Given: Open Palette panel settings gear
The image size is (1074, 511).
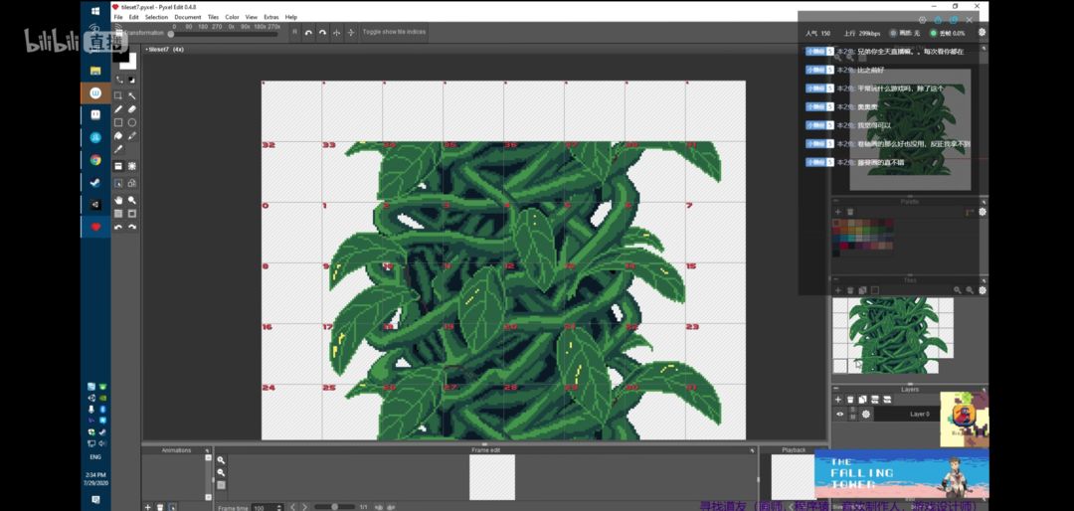Looking at the screenshot, I should pos(983,212).
